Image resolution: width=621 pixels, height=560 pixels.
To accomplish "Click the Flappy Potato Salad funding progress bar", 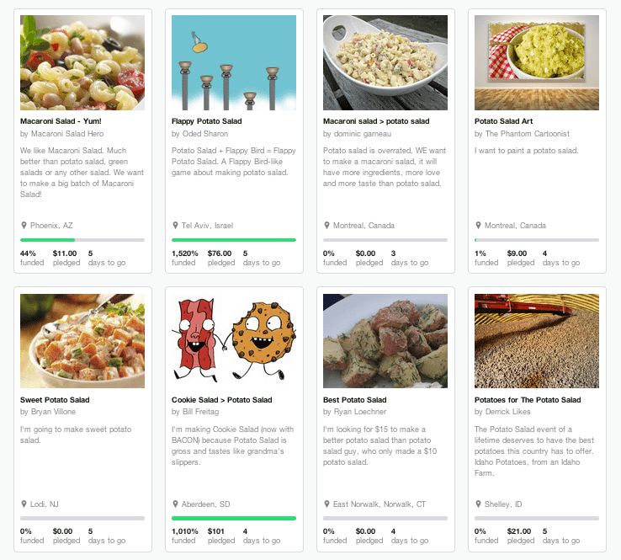I will (x=234, y=240).
